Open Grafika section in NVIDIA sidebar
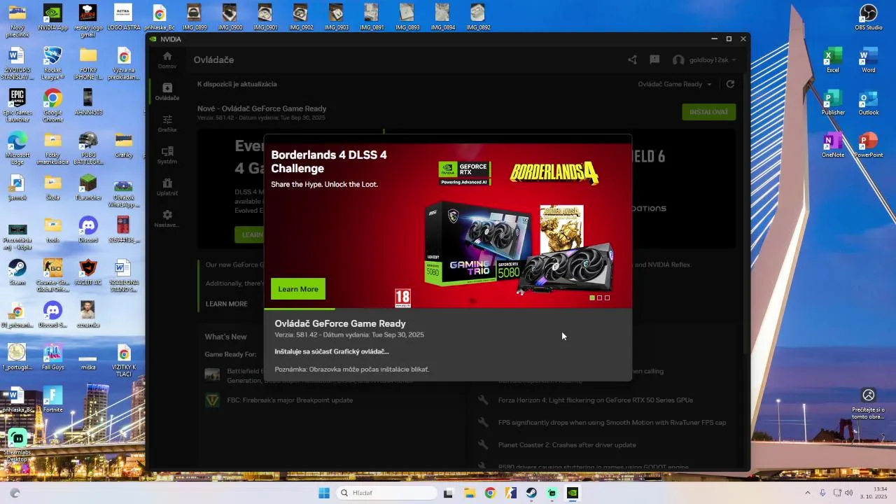 [167, 123]
